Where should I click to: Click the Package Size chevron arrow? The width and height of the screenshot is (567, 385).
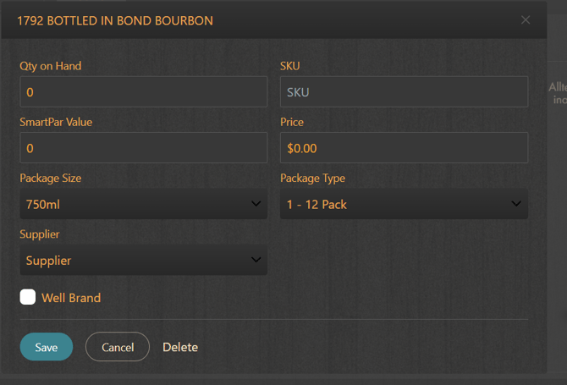256,204
